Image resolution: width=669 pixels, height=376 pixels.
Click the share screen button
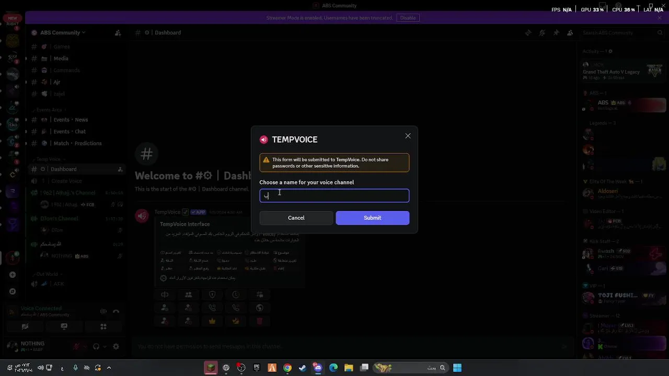(64, 326)
